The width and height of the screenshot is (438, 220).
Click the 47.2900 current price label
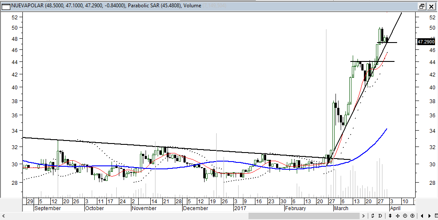pos(426,42)
